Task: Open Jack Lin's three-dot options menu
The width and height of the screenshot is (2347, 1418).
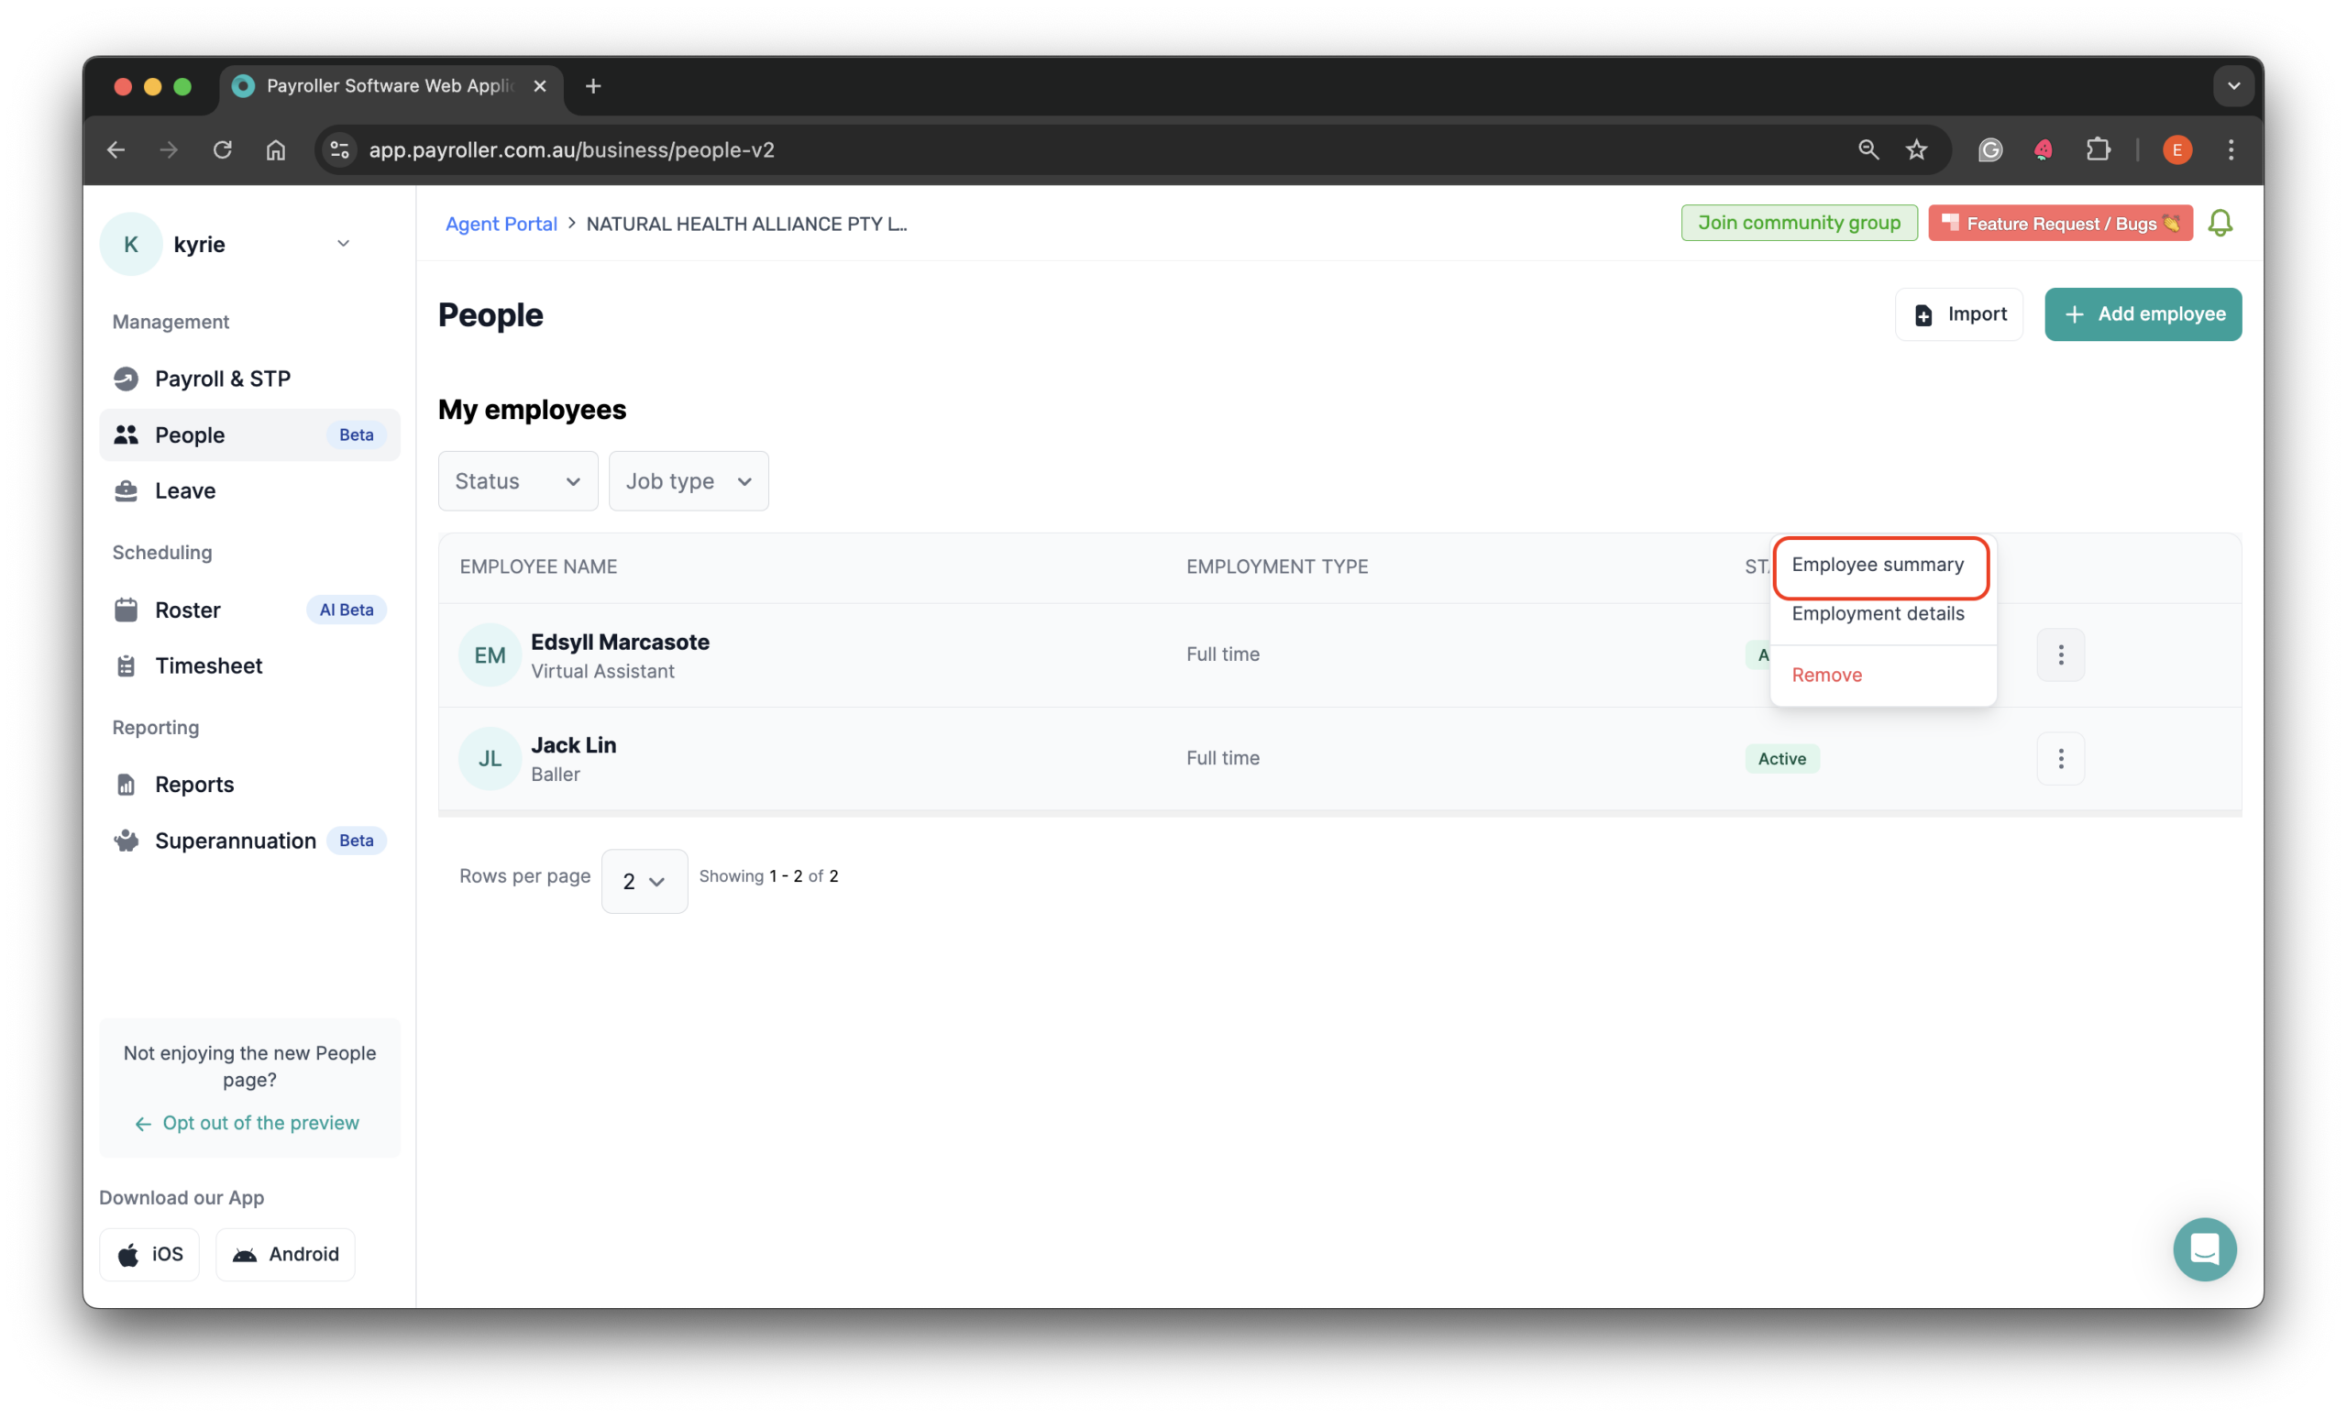Action: [2060, 758]
